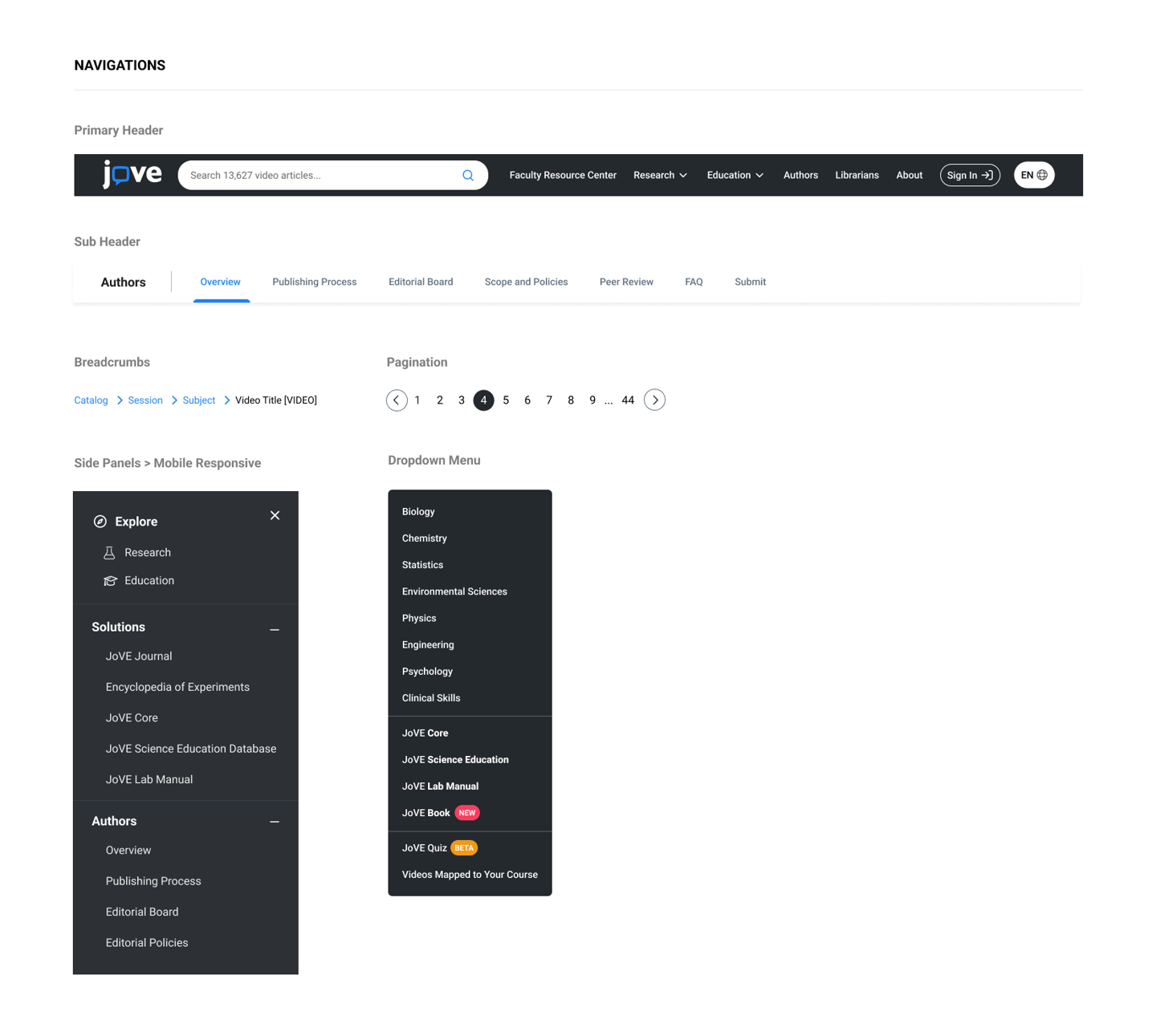Select Physics in dropdown menu
Screen dimensions: 1156x1032
[x=419, y=618]
